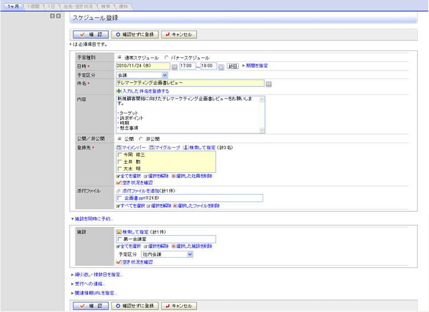The width and height of the screenshot is (429, 312).
Task: Click 選択を解除 under the member list
Action: (x=158, y=176)
